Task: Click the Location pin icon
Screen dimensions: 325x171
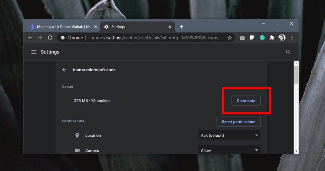Action: pyautogui.click(x=77, y=135)
